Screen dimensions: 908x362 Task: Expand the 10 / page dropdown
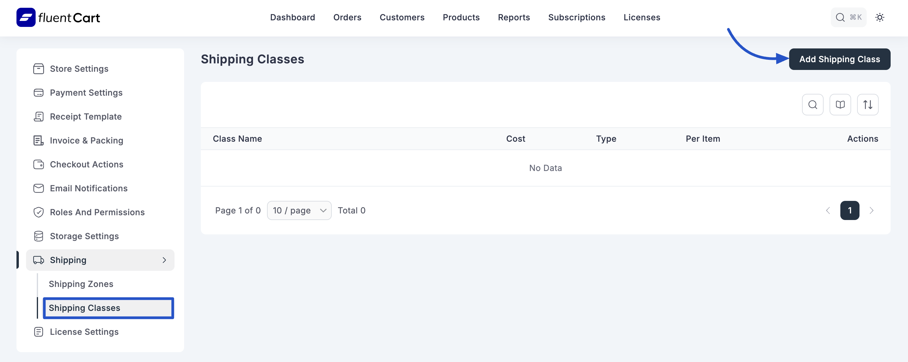point(299,210)
